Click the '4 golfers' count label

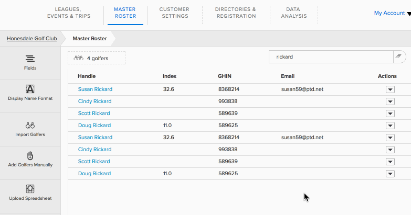point(98,58)
